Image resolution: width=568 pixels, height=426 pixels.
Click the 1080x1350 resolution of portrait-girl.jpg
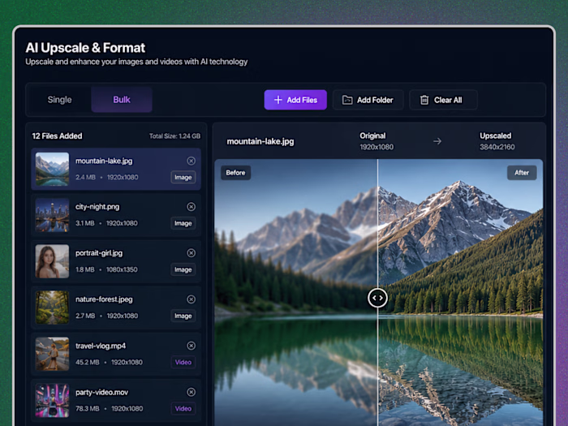[122, 270]
